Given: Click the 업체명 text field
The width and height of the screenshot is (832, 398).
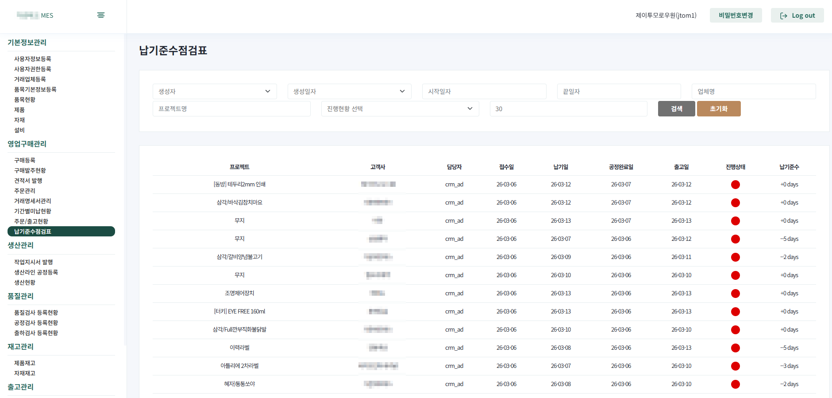Looking at the screenshot, I should click(753, 92).
